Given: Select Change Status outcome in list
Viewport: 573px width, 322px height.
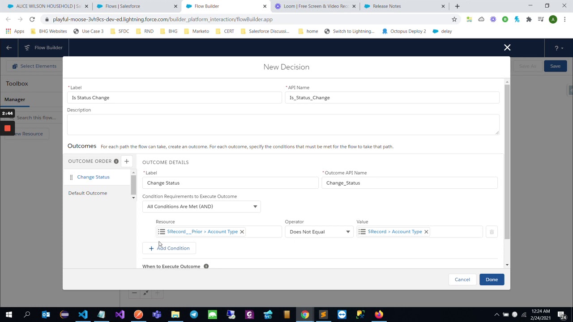Looking at the screenshot, I should pyautogui.click(x=93, y=177).
